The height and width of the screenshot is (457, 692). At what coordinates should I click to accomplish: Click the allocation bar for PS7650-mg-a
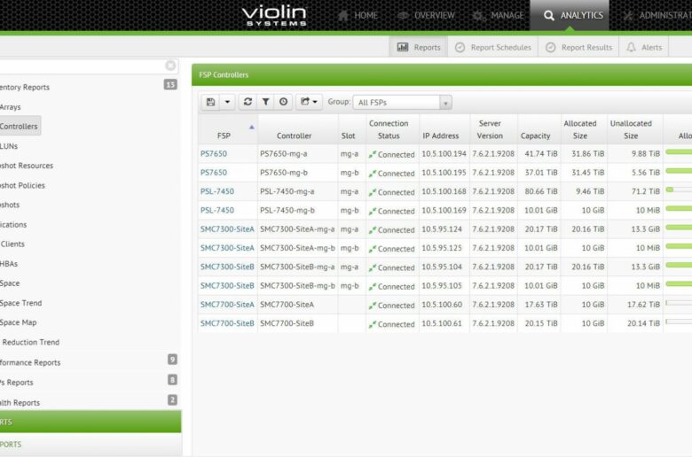[x=679, y=152]
